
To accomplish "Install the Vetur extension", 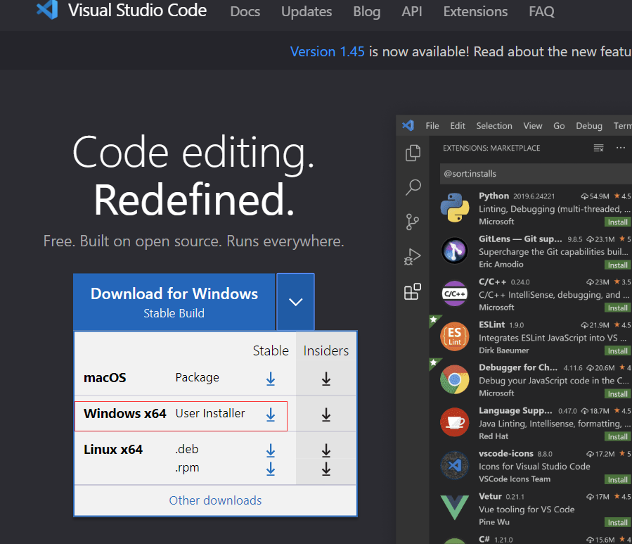I will point(617,523).
